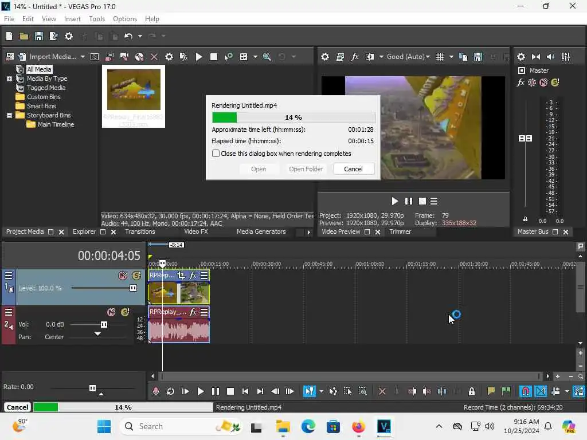Toggle mute on video track 1
Viewport: 587px width, 440px height.
pos(123,276)
